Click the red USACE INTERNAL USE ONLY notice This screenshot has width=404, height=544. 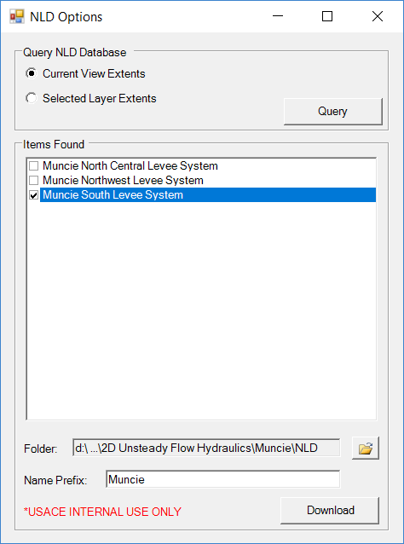click(102, 512)
